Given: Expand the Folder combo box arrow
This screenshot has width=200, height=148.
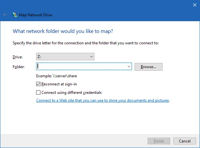Looking at the screenshot, I should 129,67.
